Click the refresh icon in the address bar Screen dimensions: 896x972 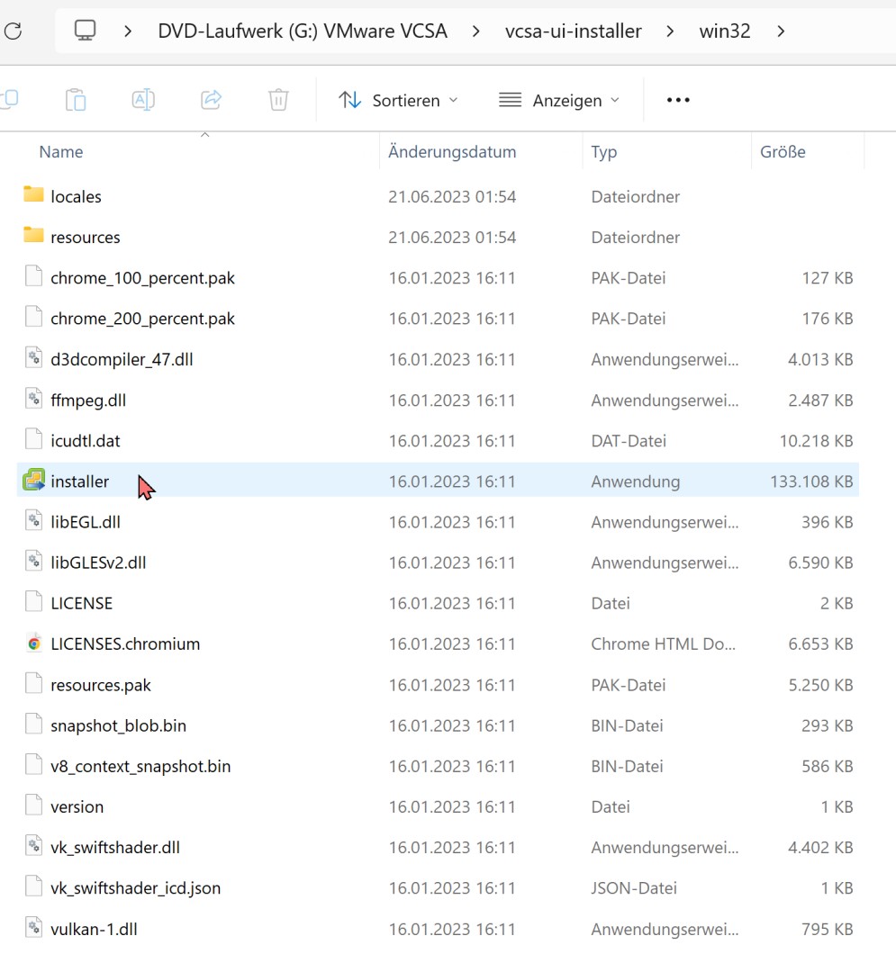13,31
